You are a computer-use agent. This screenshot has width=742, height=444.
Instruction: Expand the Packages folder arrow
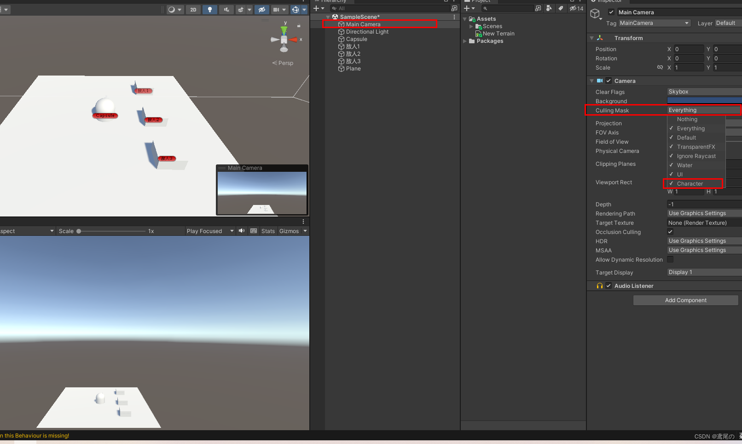click(x=465, y=41)
